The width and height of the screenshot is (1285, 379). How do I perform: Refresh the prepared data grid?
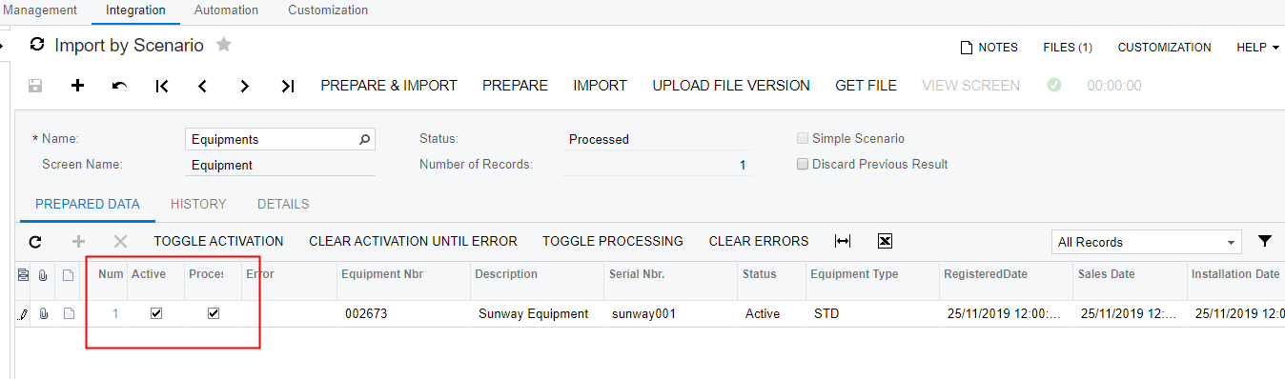tap(35, 242)
